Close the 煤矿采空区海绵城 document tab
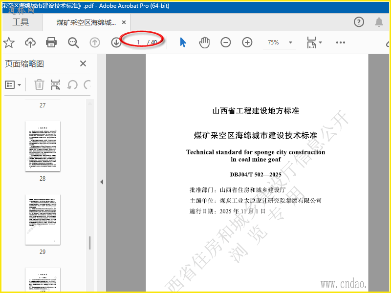The image size is (391, 293). coord(124,22)
